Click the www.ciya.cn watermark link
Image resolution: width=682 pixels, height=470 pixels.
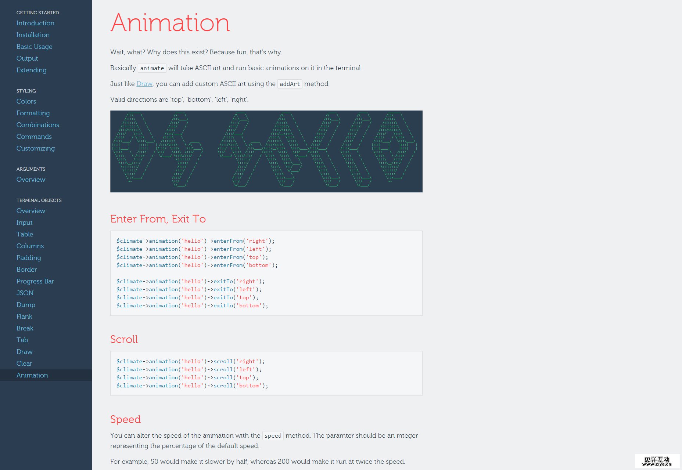click(656, 462)
